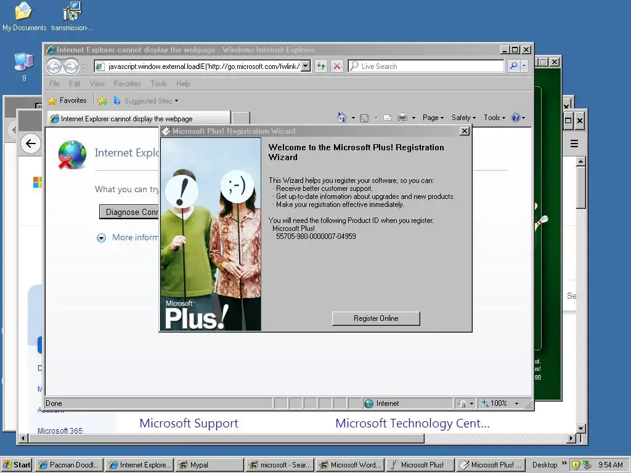Open the Help menu
Image resolution: width=631 pixels, height=473 pixels.
(182, 84)
